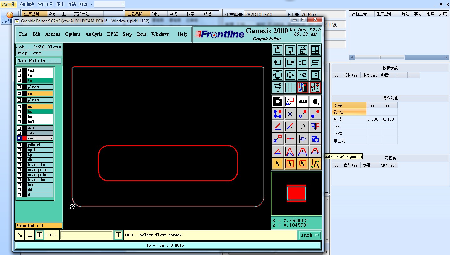Open the Rout menu
The width and height of the screenshot is (450, 255).
(142, 34)
